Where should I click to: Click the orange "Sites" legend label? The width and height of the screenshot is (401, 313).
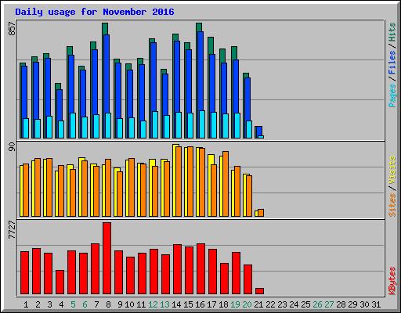point(392,205)
